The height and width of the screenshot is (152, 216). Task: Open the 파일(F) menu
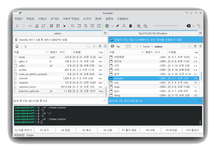tap(19, 19)
